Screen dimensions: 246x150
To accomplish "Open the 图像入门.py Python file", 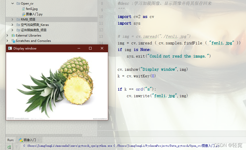I will (x=34, y=14).
